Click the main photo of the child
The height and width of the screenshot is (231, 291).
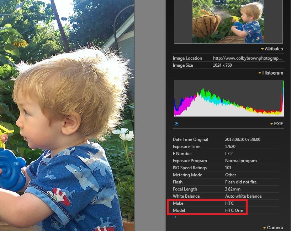[x=67, y=116]
